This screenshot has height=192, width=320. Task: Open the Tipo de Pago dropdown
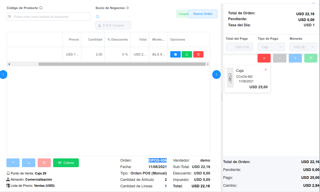271,47
